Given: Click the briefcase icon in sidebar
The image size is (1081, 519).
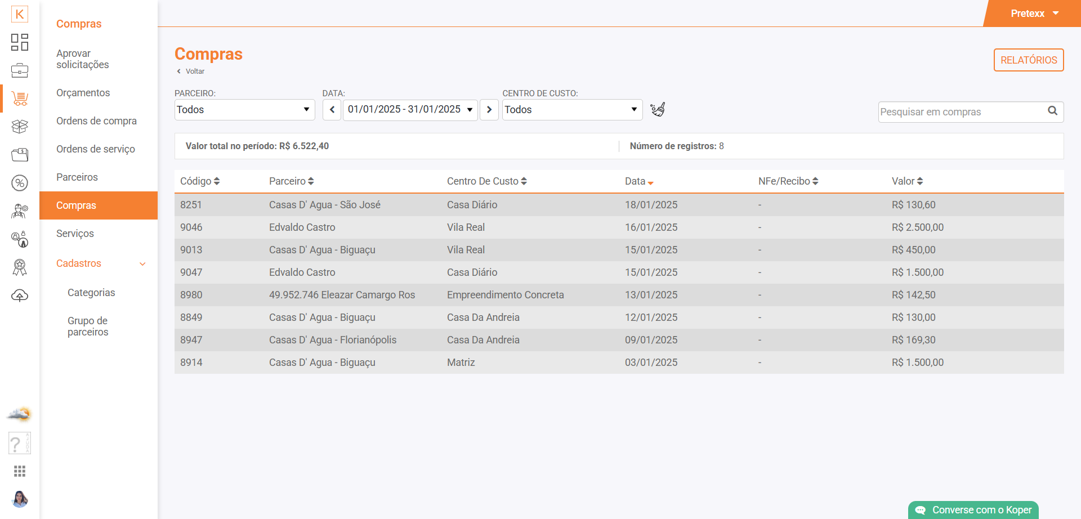Looking at the screenshot, I should click(20, 70).
